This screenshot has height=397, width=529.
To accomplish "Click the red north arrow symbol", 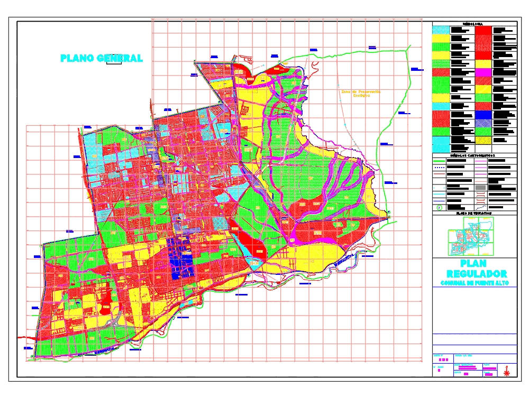I will [507, 371].
